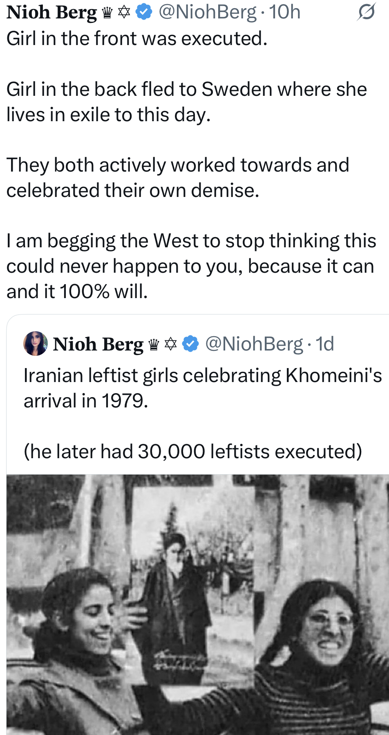The height and width of the screenshot is (735, 389).
Task: Click the star emoji in the quoted tweet name
Action: (x=170, y=344)
